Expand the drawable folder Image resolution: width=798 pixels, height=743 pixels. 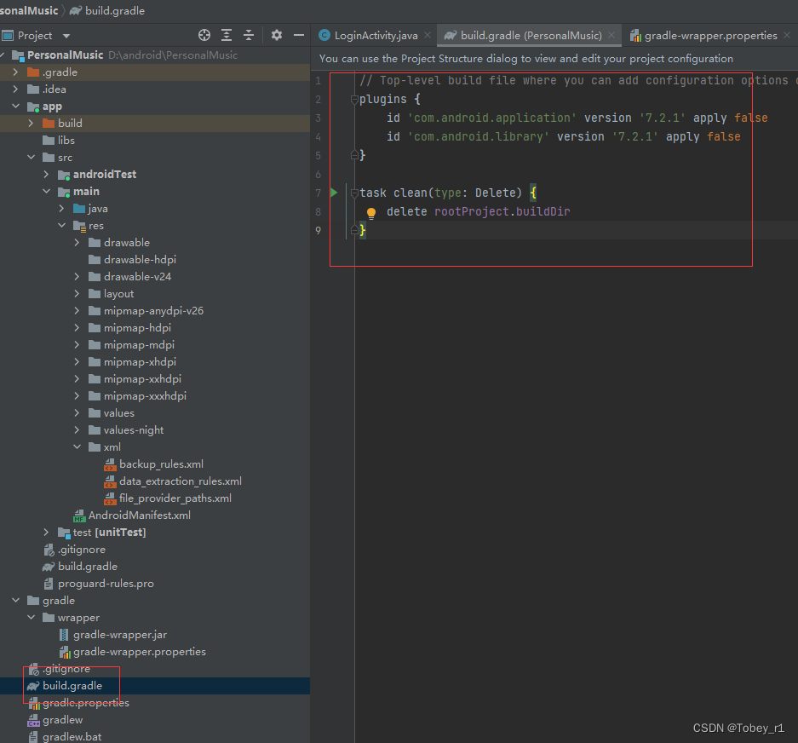(x=77, y=242)
